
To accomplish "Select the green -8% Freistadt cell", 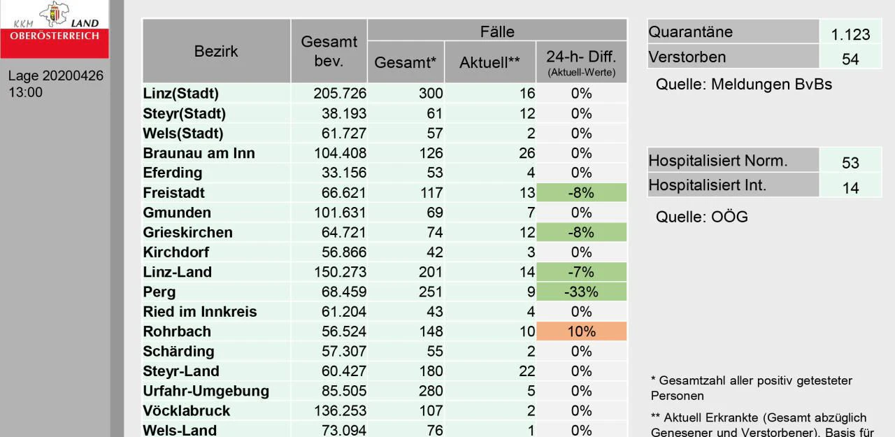I will pos(581,193).
